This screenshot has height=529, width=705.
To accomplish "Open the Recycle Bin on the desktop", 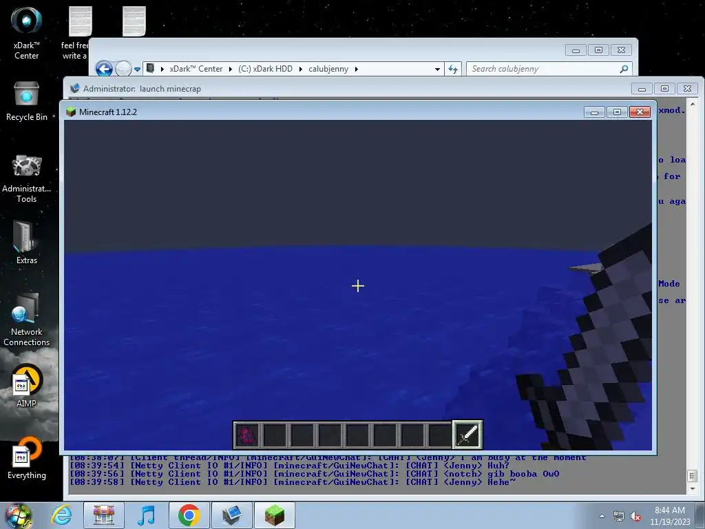I will pyautogui.click(x=26, y=102).
